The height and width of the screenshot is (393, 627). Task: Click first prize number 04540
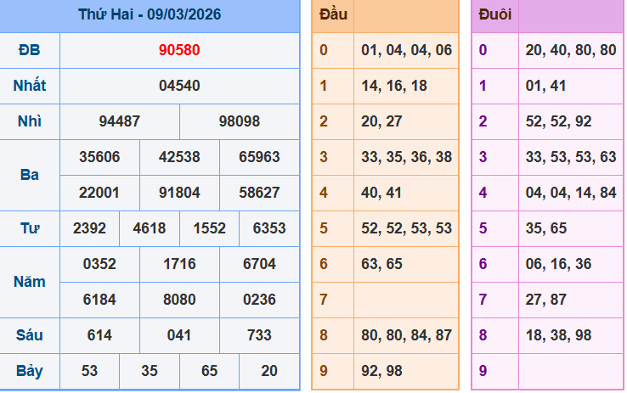coord(179,86)
